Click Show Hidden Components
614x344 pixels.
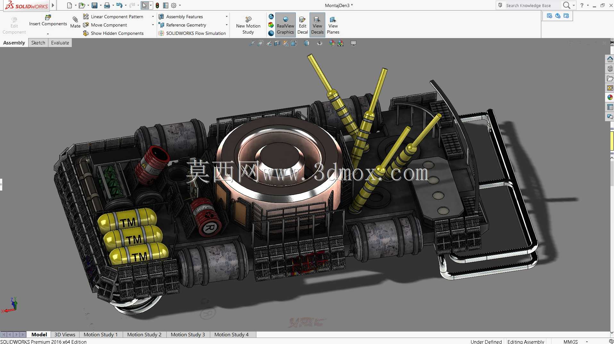113,33
